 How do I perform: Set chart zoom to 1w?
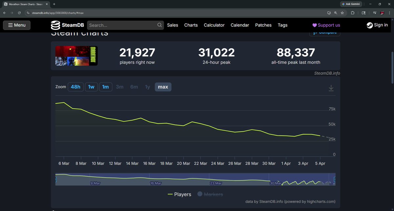point(91,87)
